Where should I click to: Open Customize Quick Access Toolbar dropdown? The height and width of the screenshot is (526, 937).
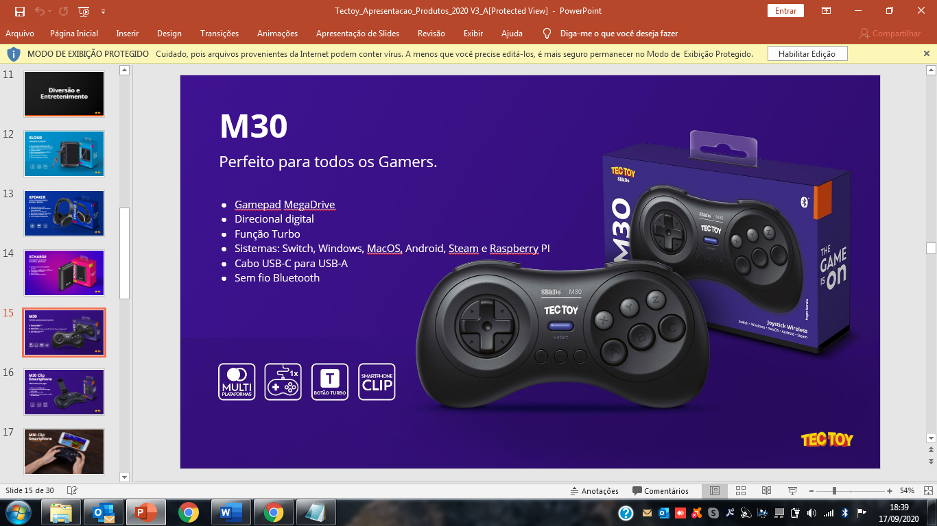(x=103, y=12)
